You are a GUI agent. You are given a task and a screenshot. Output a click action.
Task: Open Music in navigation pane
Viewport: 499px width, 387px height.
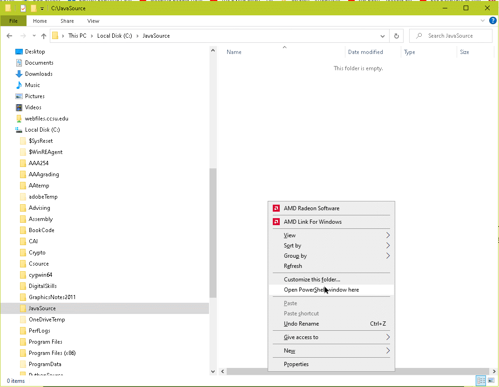[32, 85]
